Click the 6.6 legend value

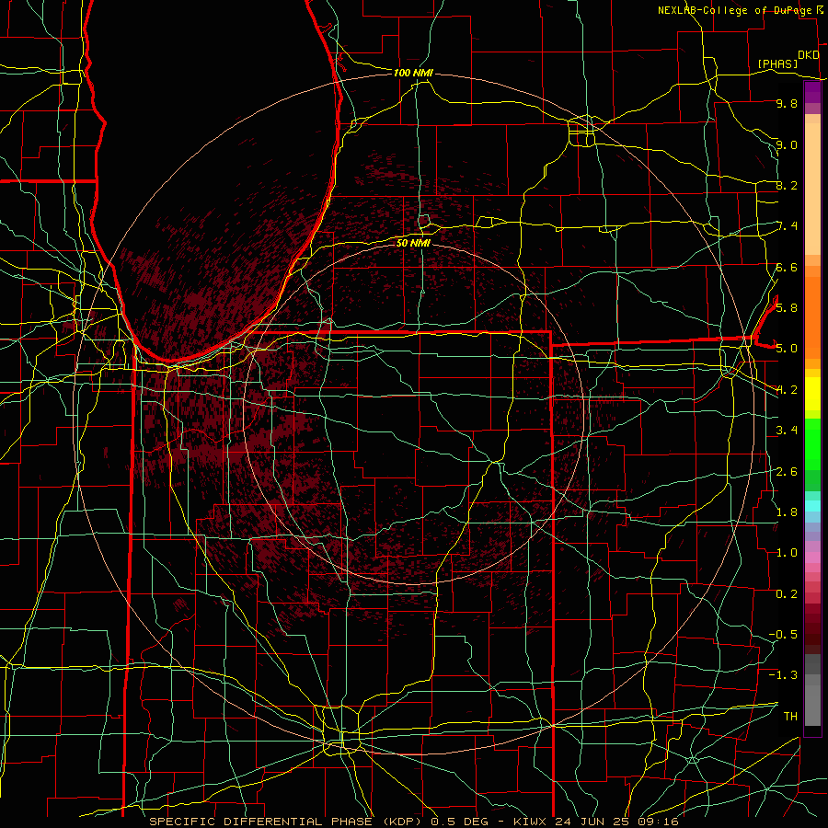[787, 267]
